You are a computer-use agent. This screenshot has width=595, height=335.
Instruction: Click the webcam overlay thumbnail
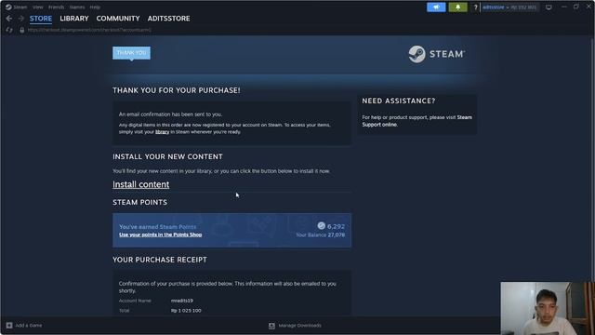[548, 308]
